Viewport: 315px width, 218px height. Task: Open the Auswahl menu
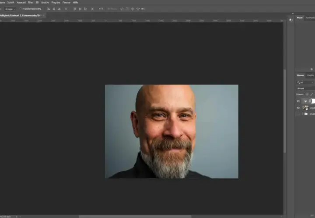pyautogui.click(x=21, y=3)
